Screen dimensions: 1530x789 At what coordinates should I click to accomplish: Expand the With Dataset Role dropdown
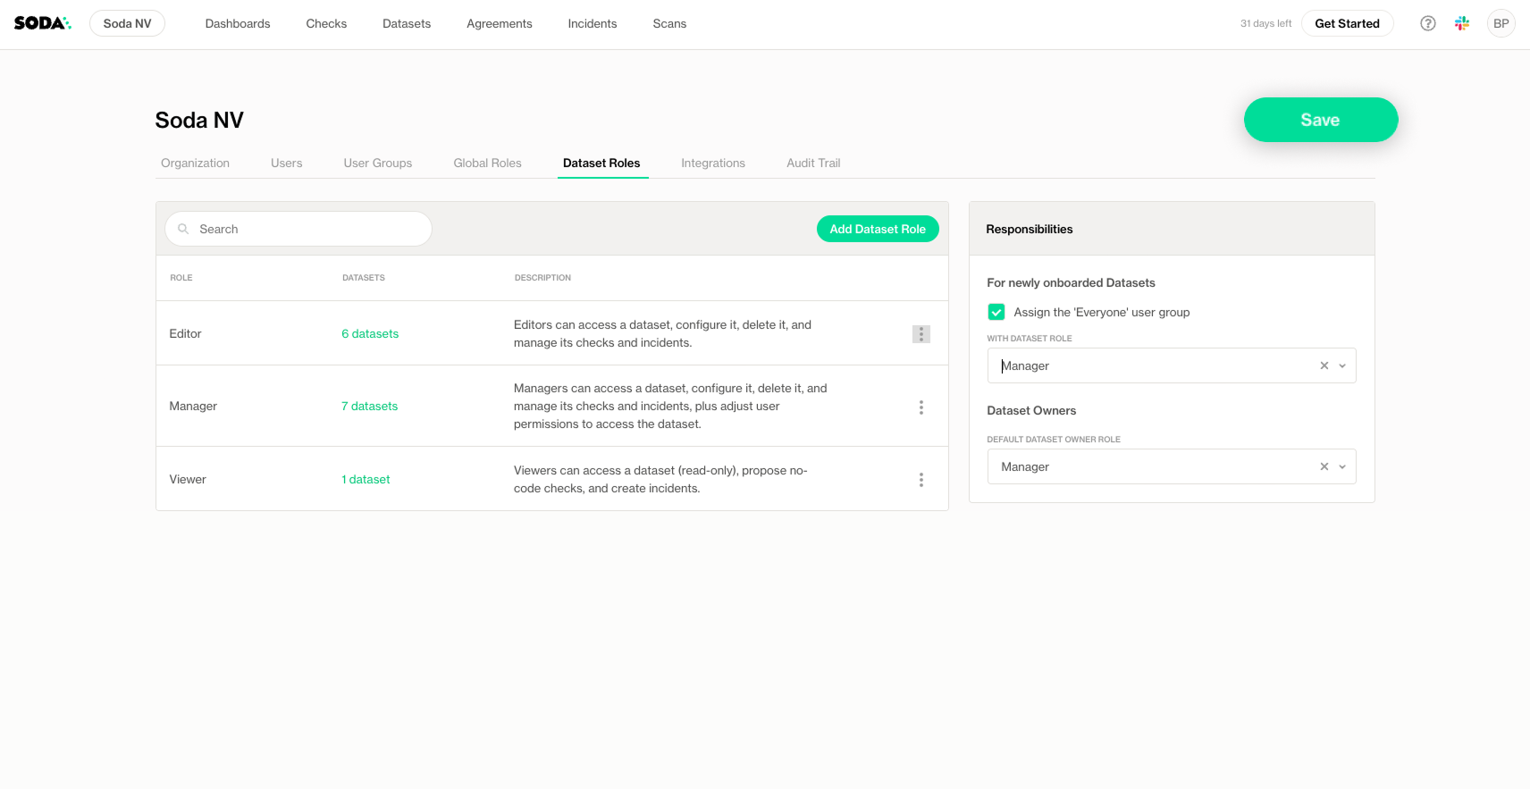coord(1341,365)
